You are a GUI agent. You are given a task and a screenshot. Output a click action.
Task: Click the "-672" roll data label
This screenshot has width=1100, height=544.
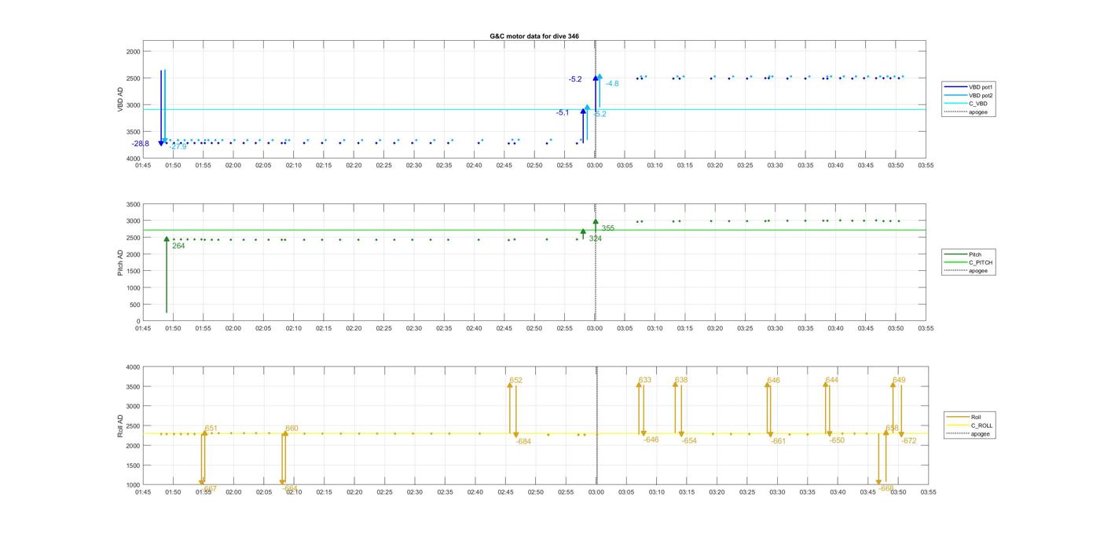pyautogui.click(x=909, y=441)
